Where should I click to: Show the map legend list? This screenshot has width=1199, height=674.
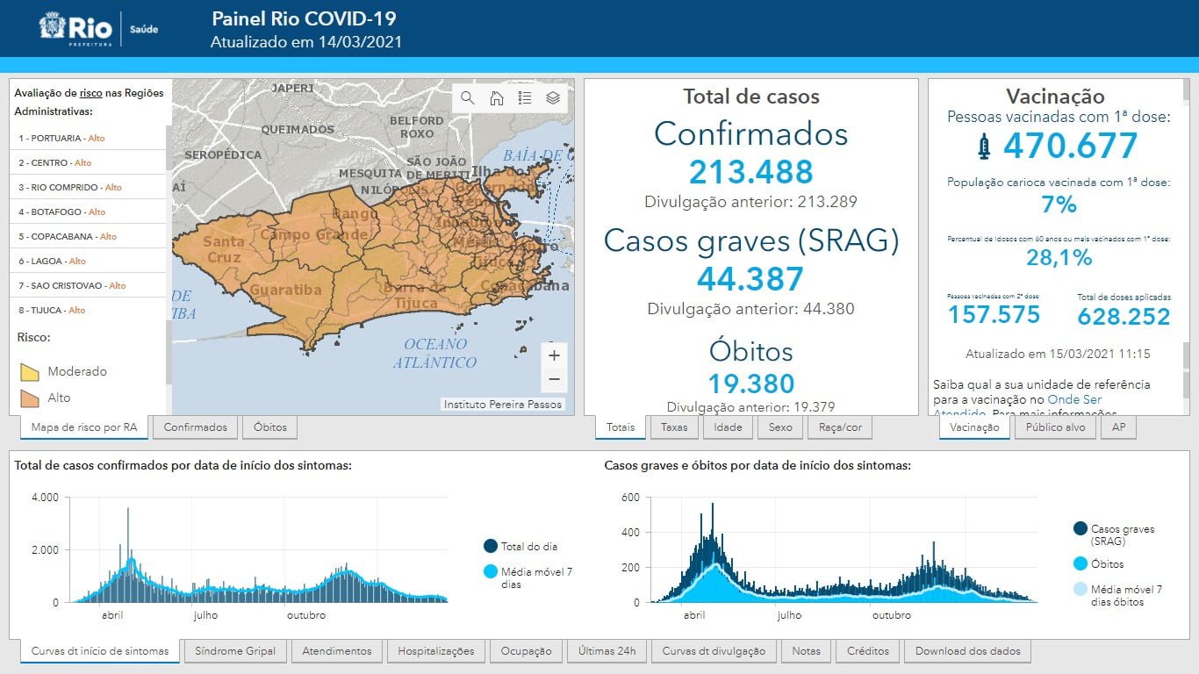[525, 98]
